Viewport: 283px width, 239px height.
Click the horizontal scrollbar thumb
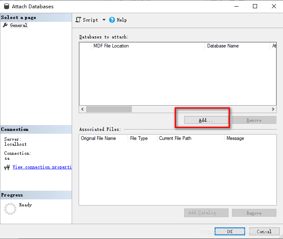[x=109, y=109]
